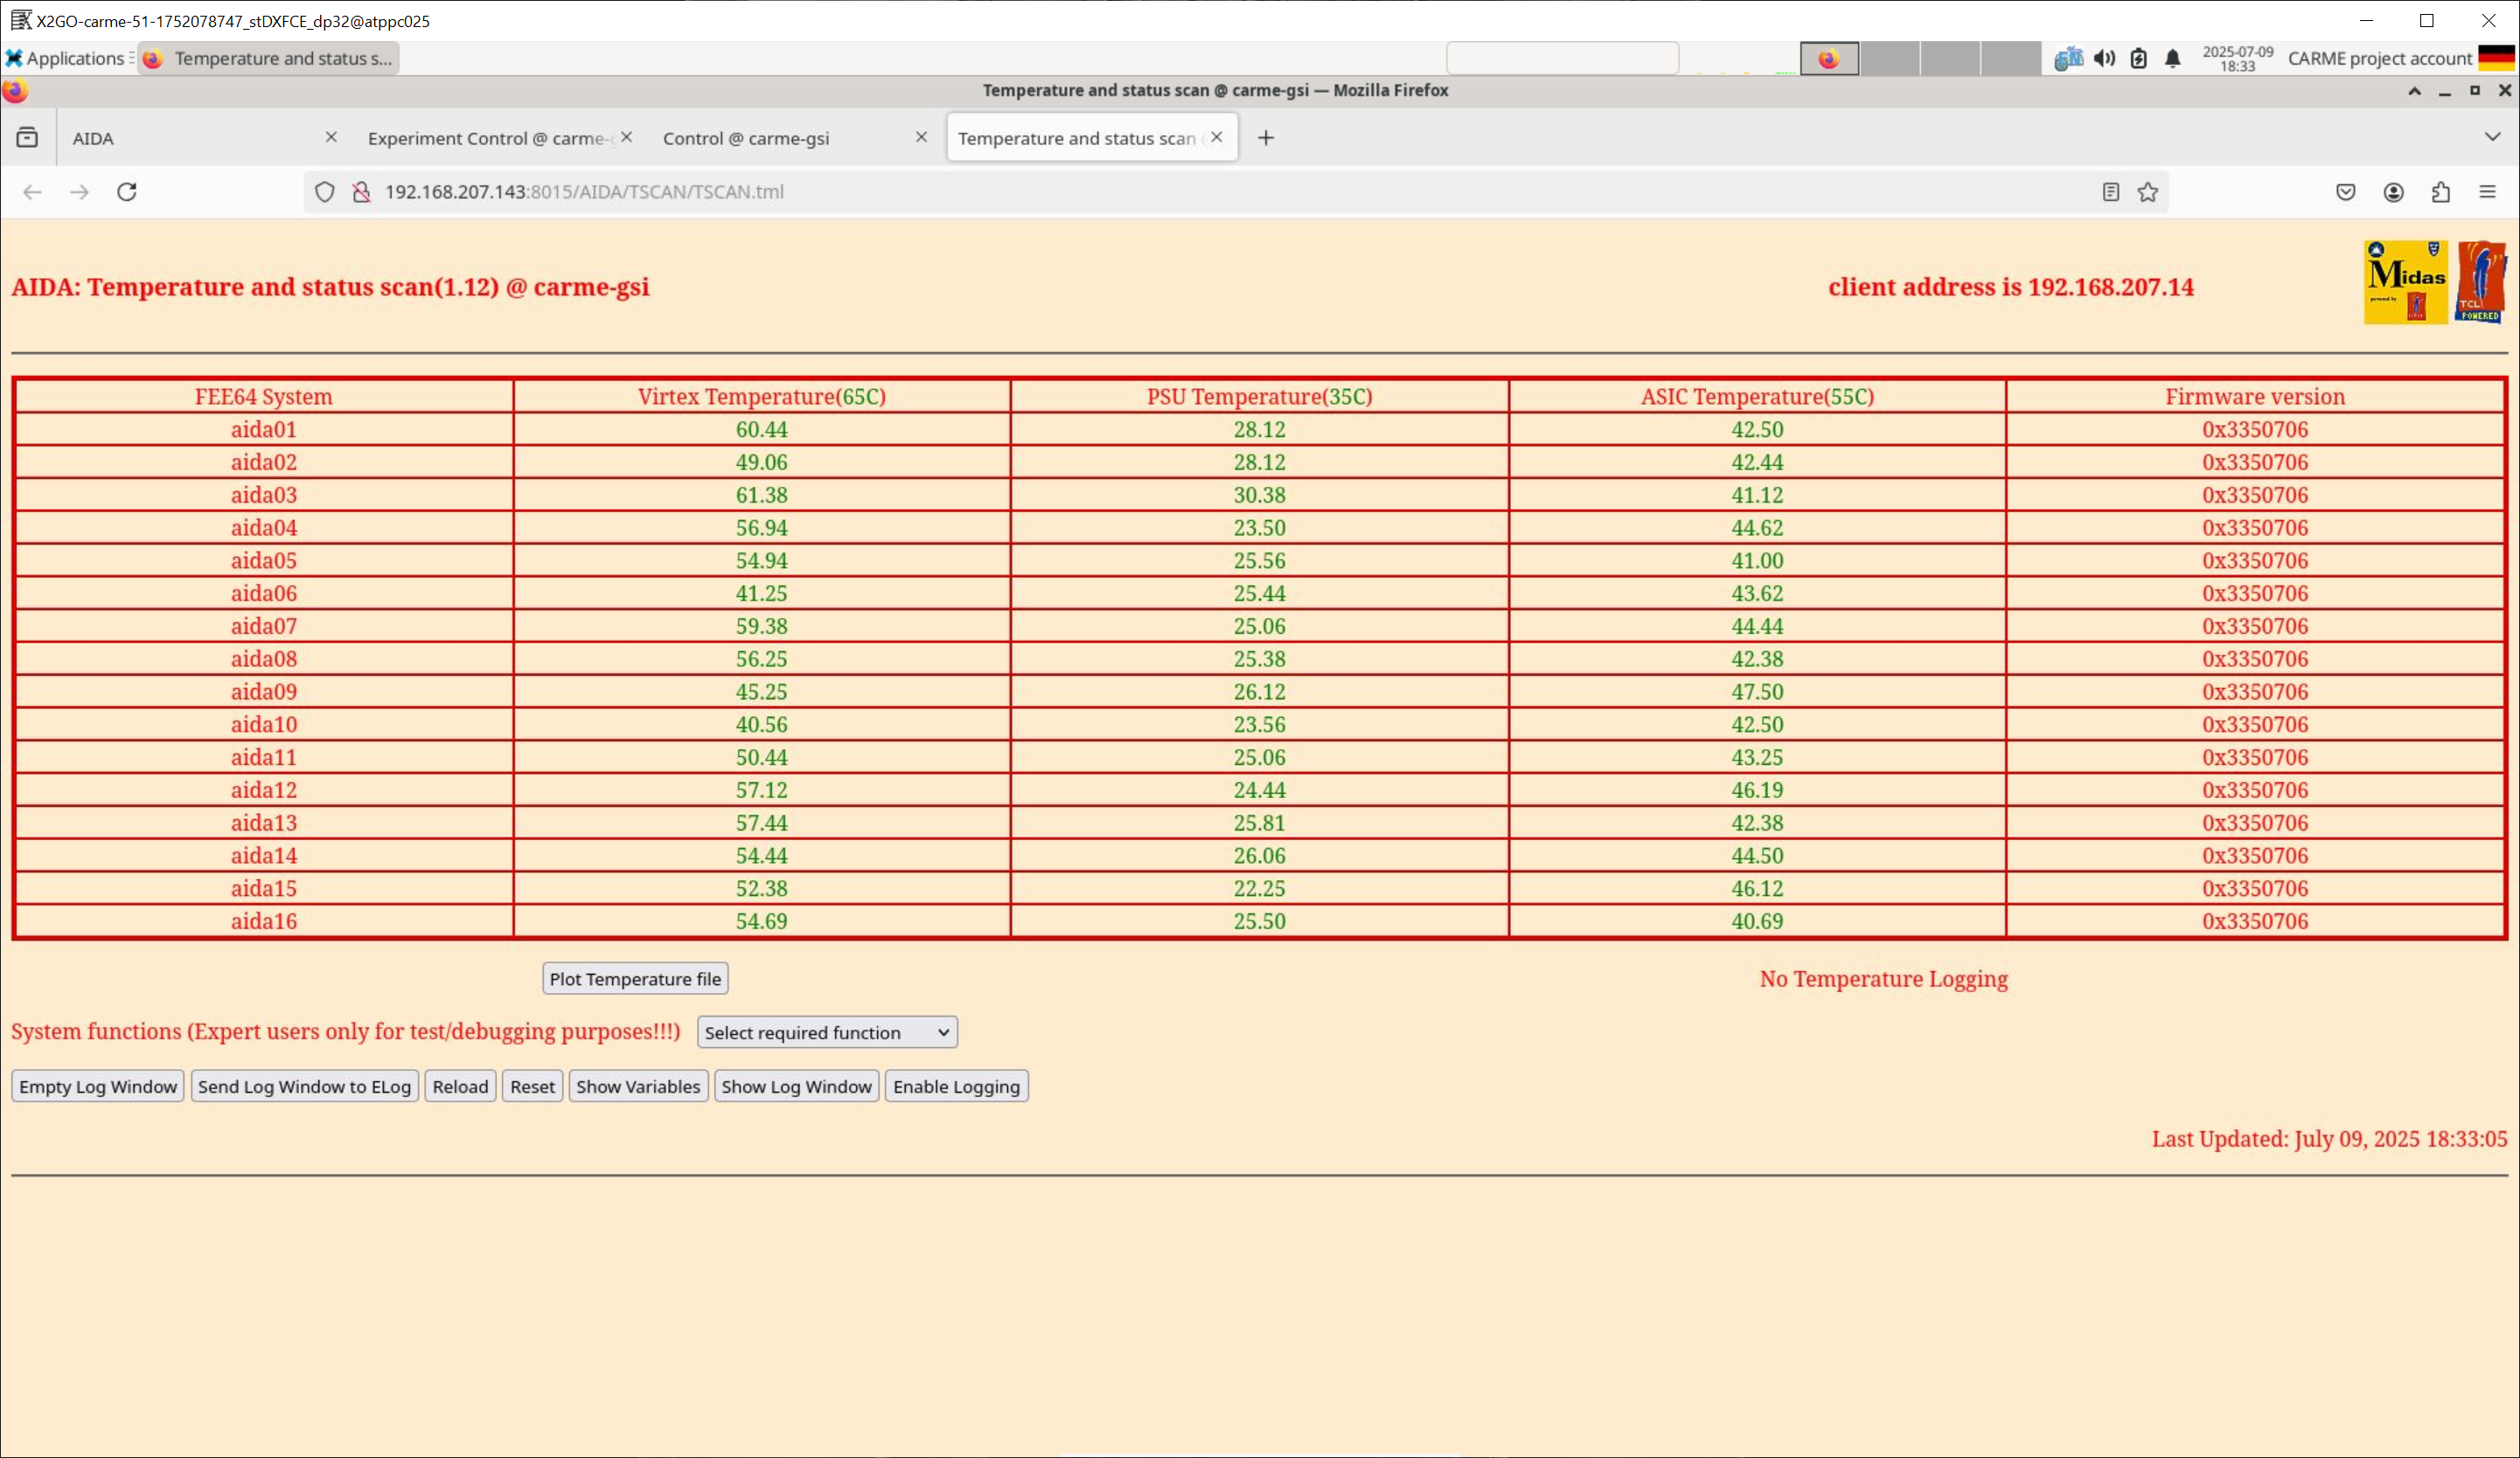Switch to Control @ carme-gsi tab
Image resolution: width=2520 pixels, height=1458 pixels.
[746, 138]
